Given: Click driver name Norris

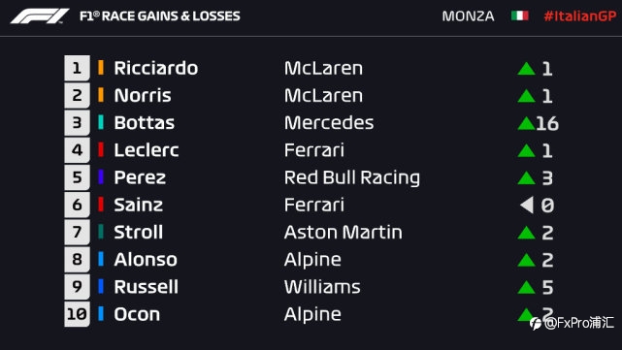Looking at the screenshot, I should (x=143, y=96).
